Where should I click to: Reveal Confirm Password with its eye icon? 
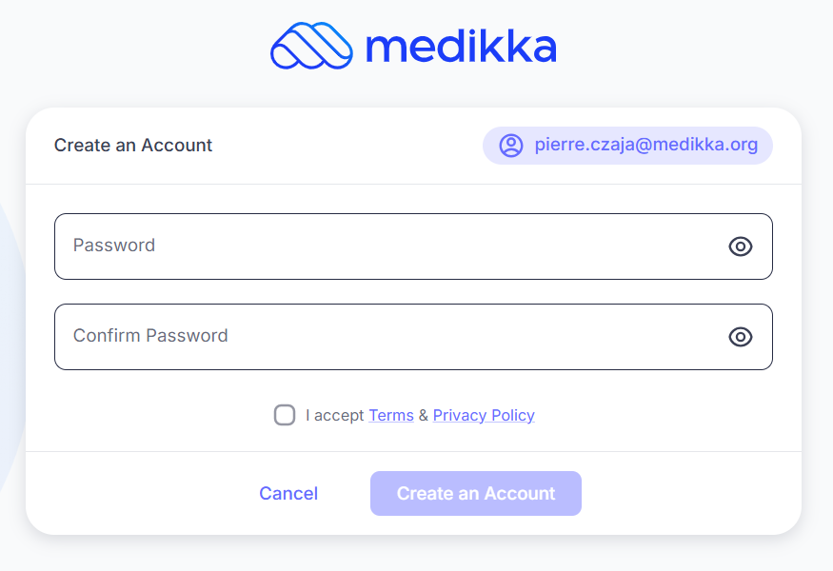coord(740,337)
